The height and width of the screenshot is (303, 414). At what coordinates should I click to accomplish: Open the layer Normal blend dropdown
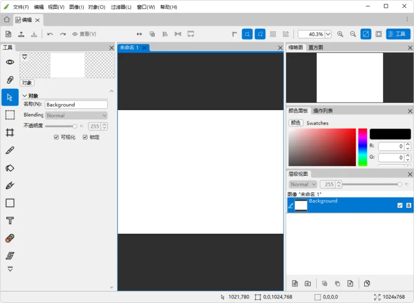[303, 184]
